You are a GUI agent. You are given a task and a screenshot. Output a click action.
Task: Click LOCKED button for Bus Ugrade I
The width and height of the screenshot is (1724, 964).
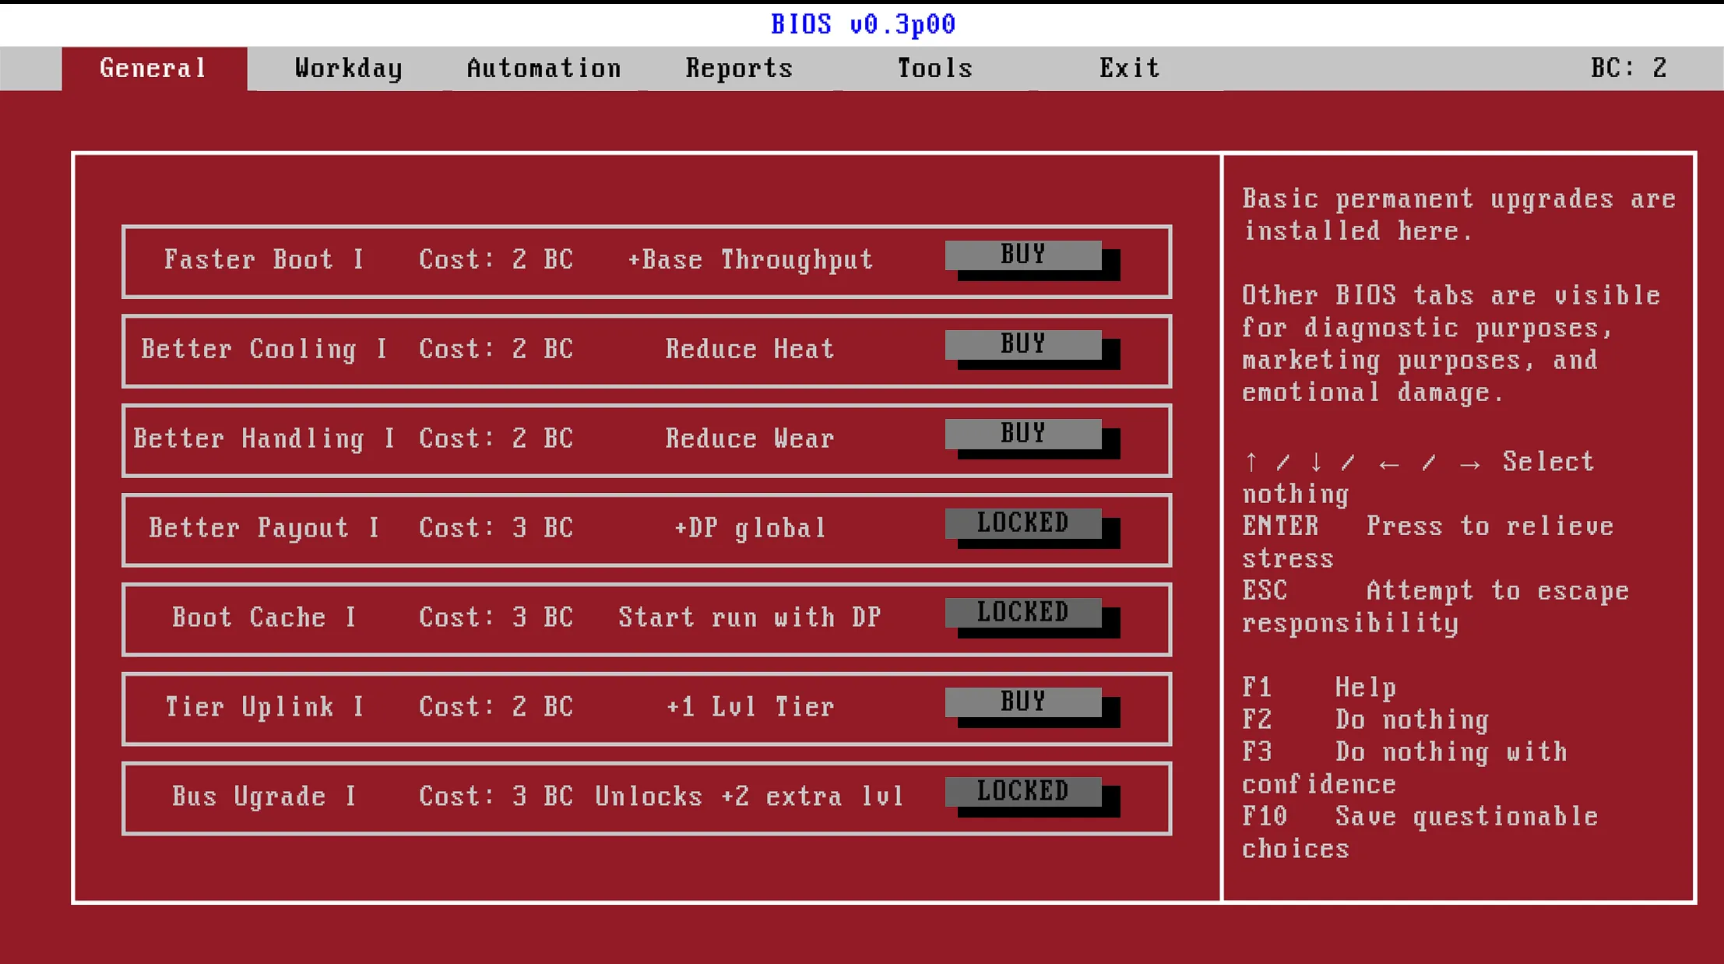(1023, 793)
